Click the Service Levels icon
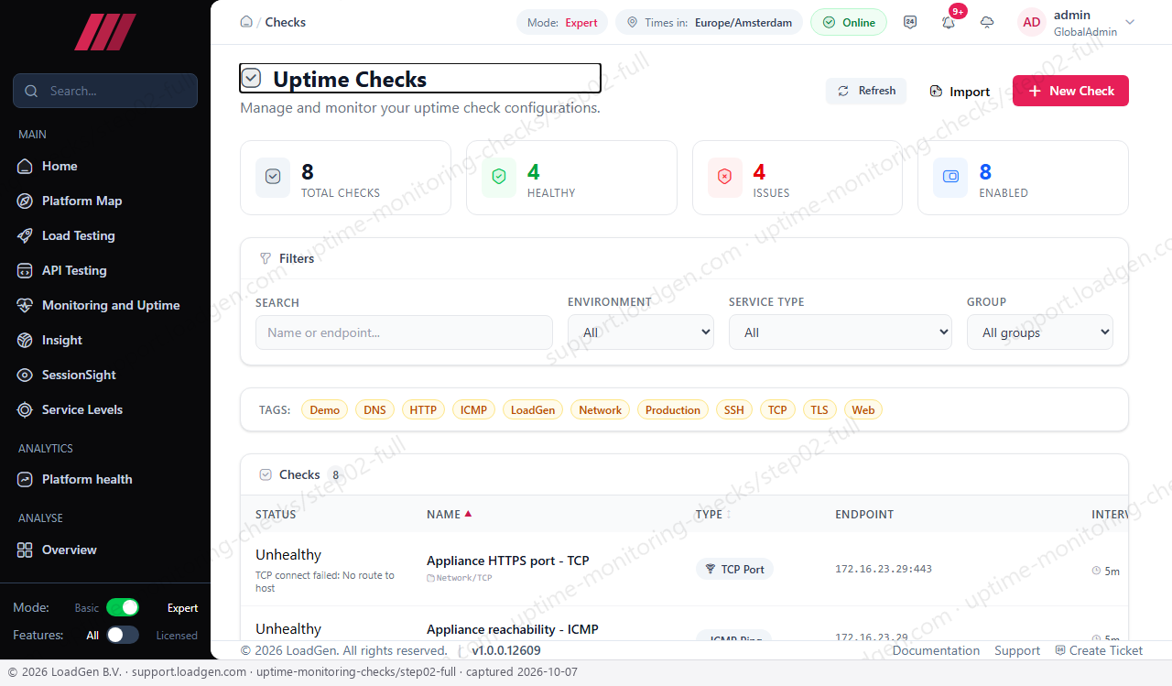 tap(25, 409)
